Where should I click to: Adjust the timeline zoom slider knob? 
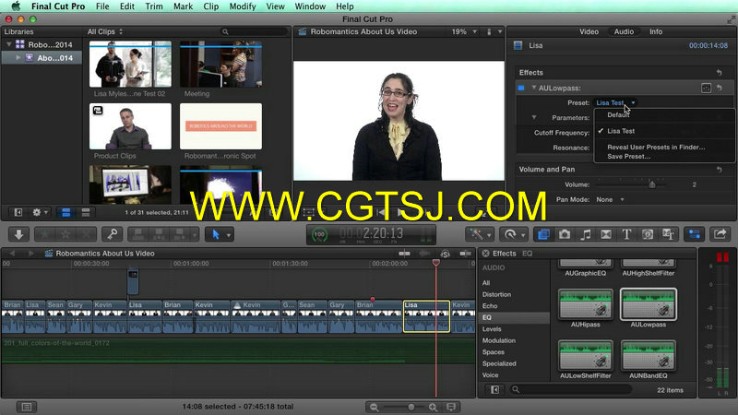coord(411,407)
